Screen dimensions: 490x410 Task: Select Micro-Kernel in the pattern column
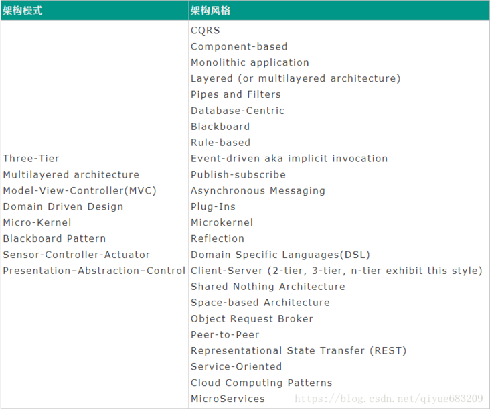(x=37, y=222)
